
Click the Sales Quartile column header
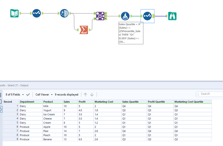131,102
